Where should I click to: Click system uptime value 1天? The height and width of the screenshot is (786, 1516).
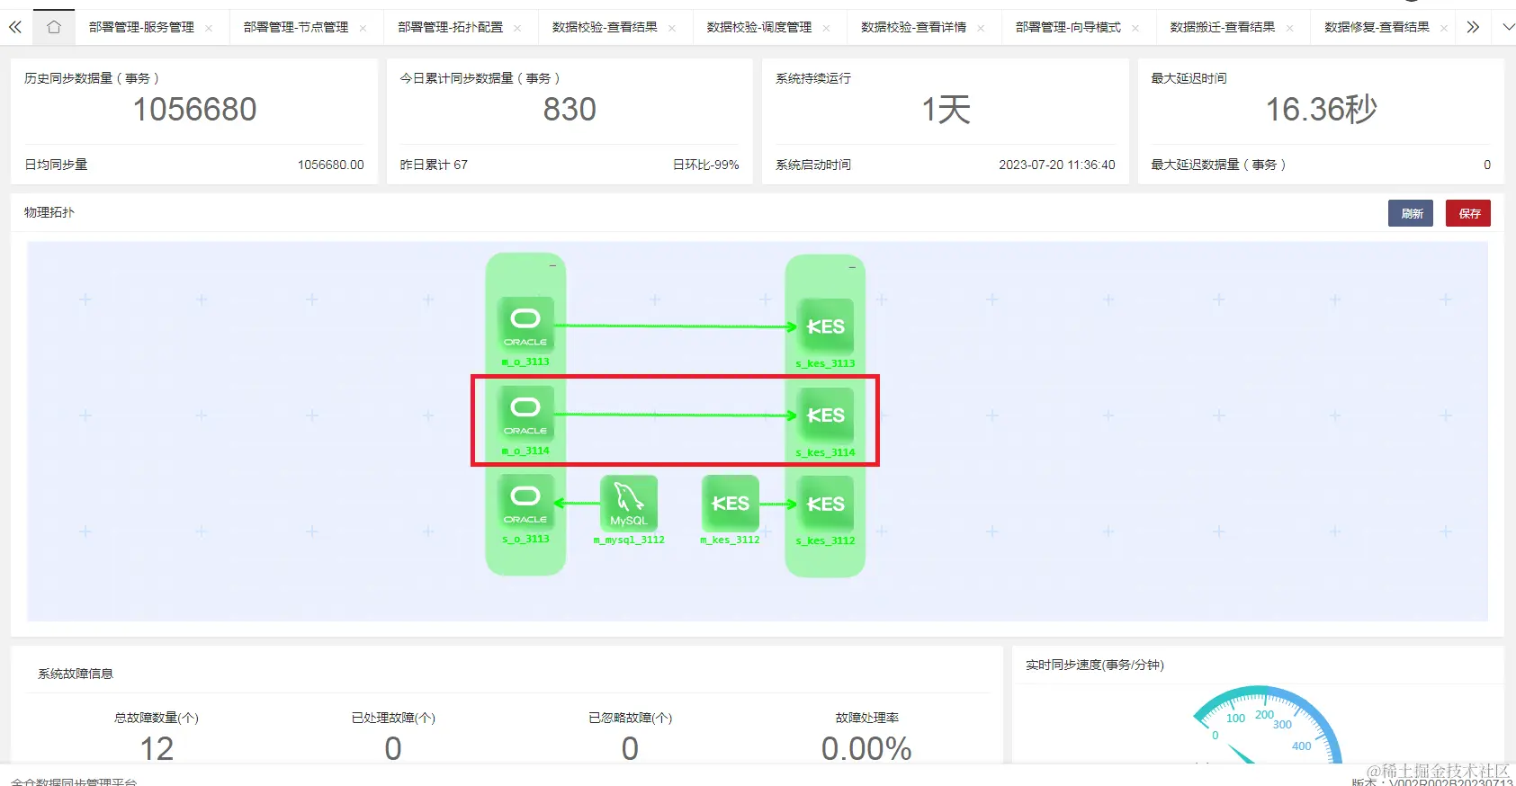tap(946, 110)
